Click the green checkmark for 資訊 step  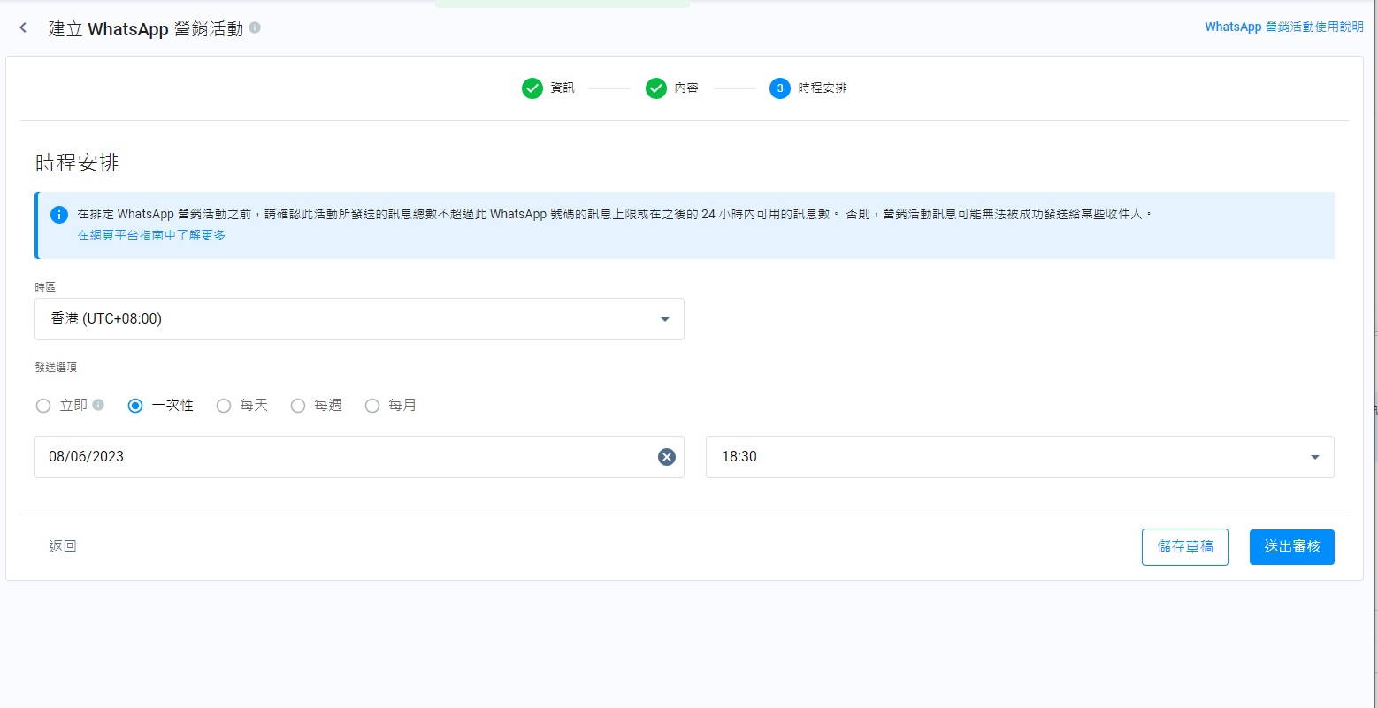532,88
